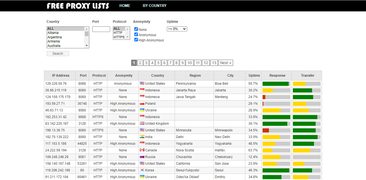Click Next to view more proxies
Image resolution: width=366 pixels, height=180 pixels.
click(x=225, y=63)
